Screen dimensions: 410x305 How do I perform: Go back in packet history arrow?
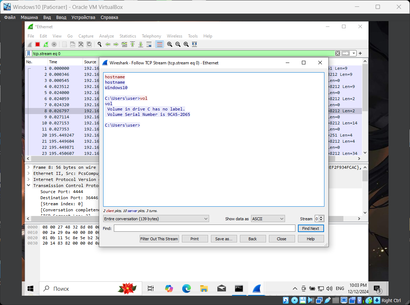point(108,44)
